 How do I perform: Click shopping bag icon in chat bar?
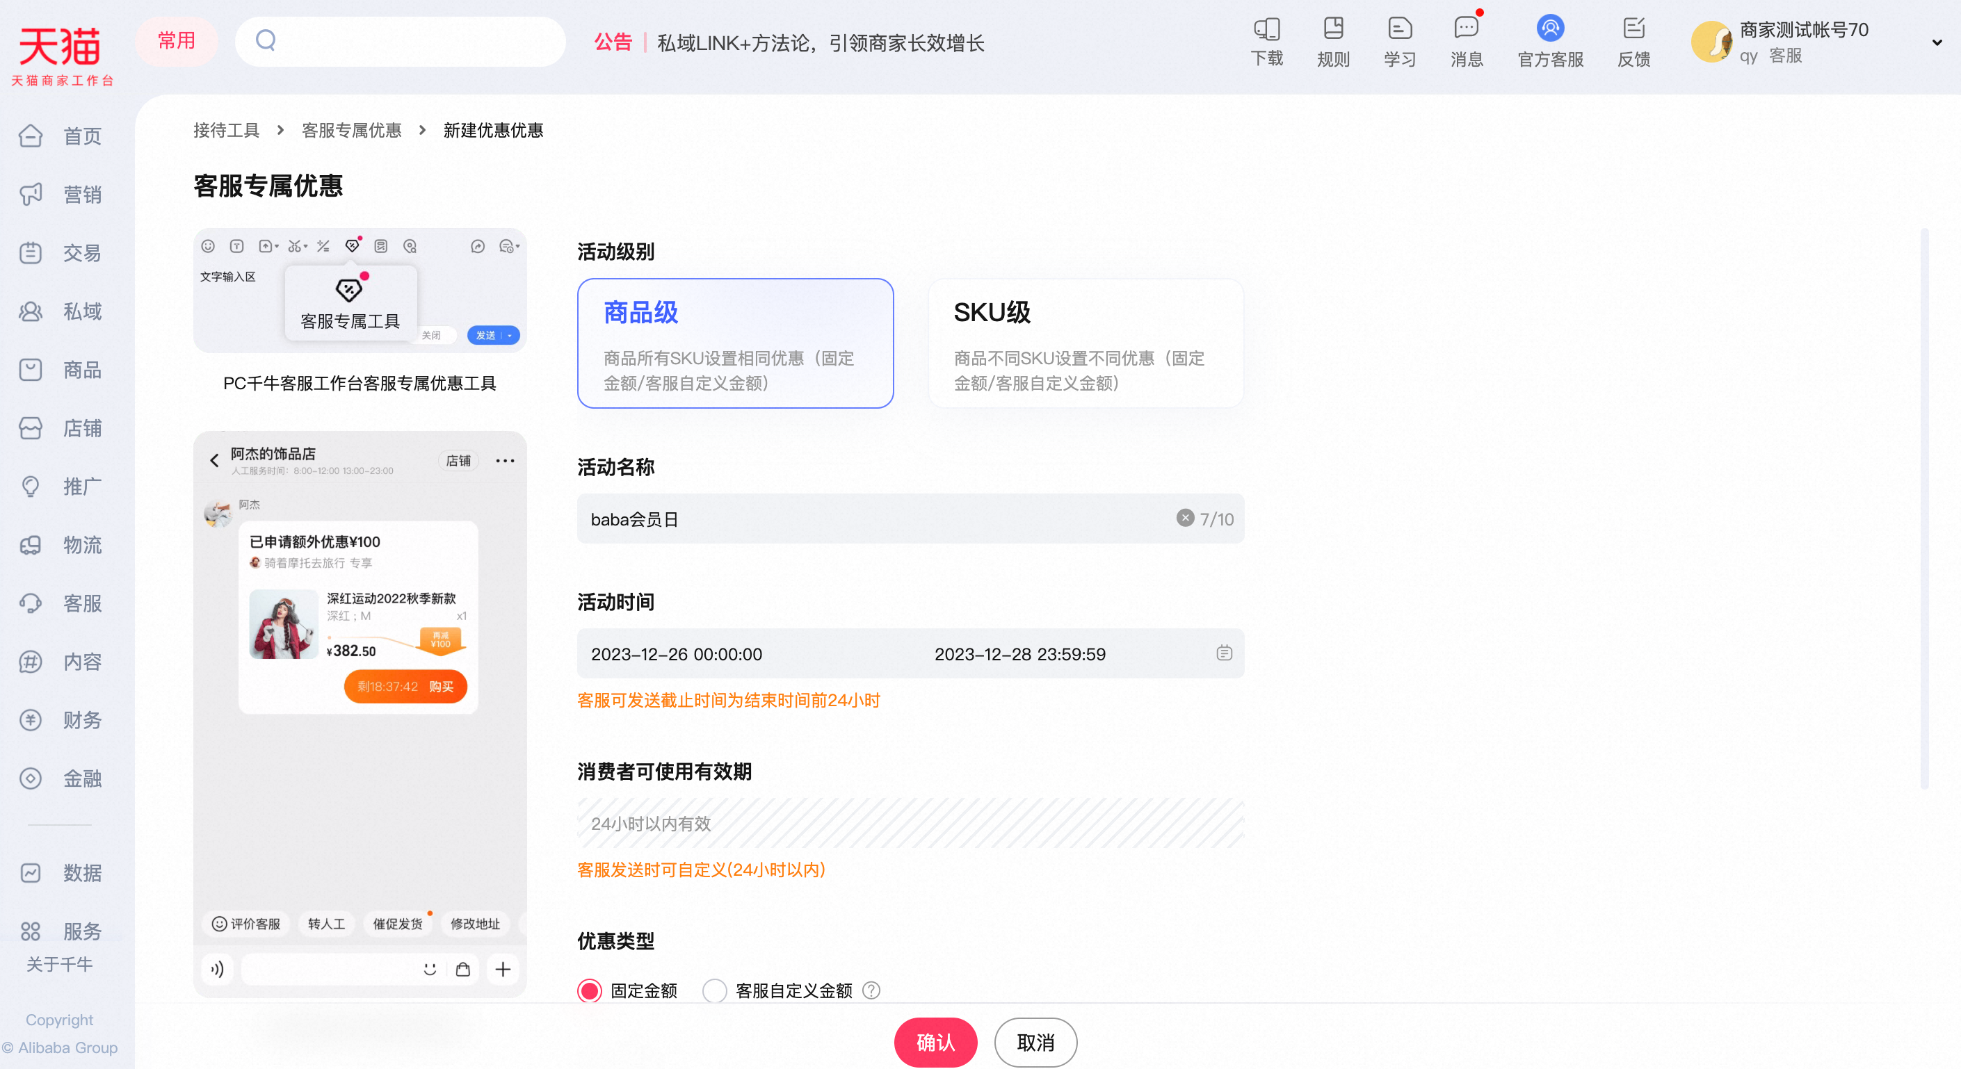click(x=463, y=969)
